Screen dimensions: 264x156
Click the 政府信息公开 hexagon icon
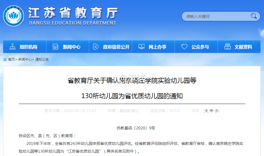click(96, 47)
